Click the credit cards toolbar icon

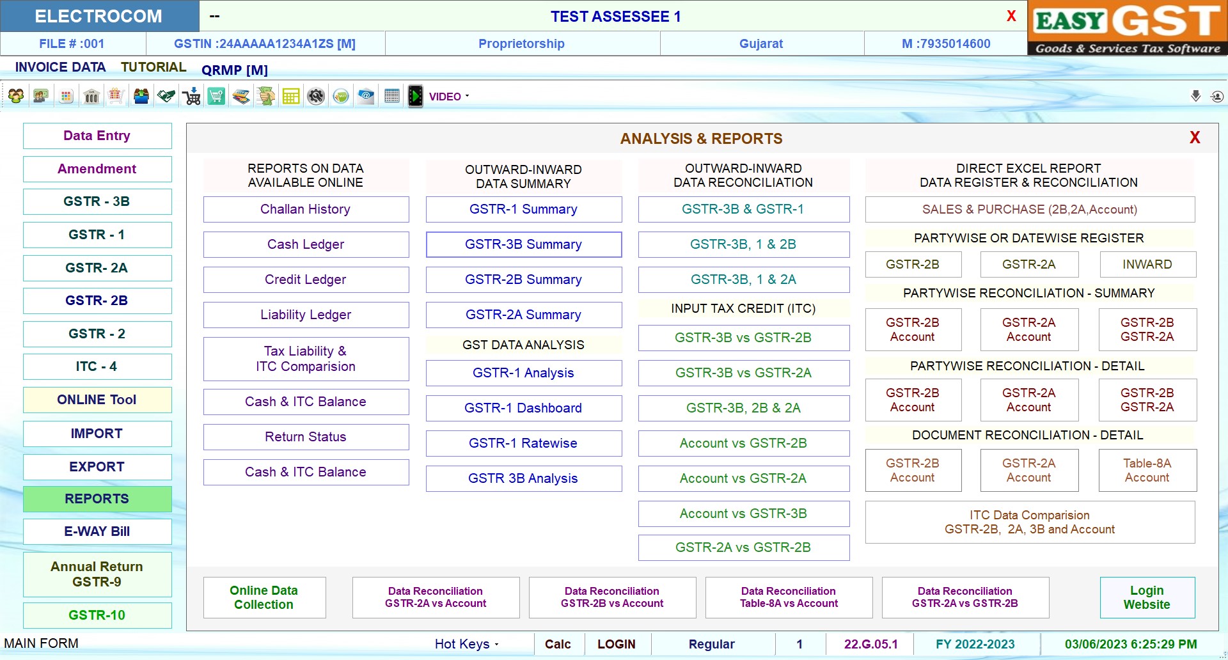(x=241, y=97)
